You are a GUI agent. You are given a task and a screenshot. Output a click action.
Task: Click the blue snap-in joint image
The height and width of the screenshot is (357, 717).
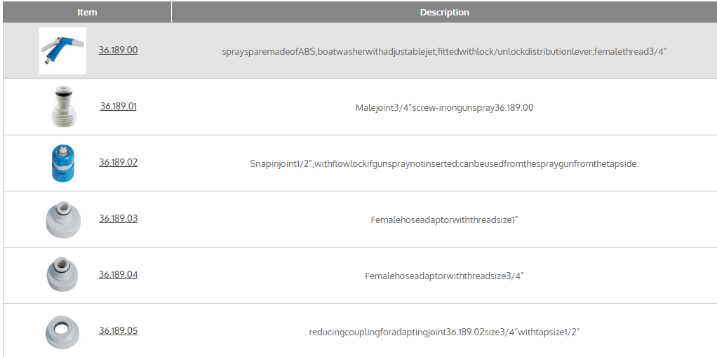point(62,163)
